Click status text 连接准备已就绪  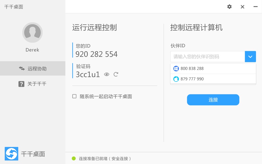(x=93, y=158)
